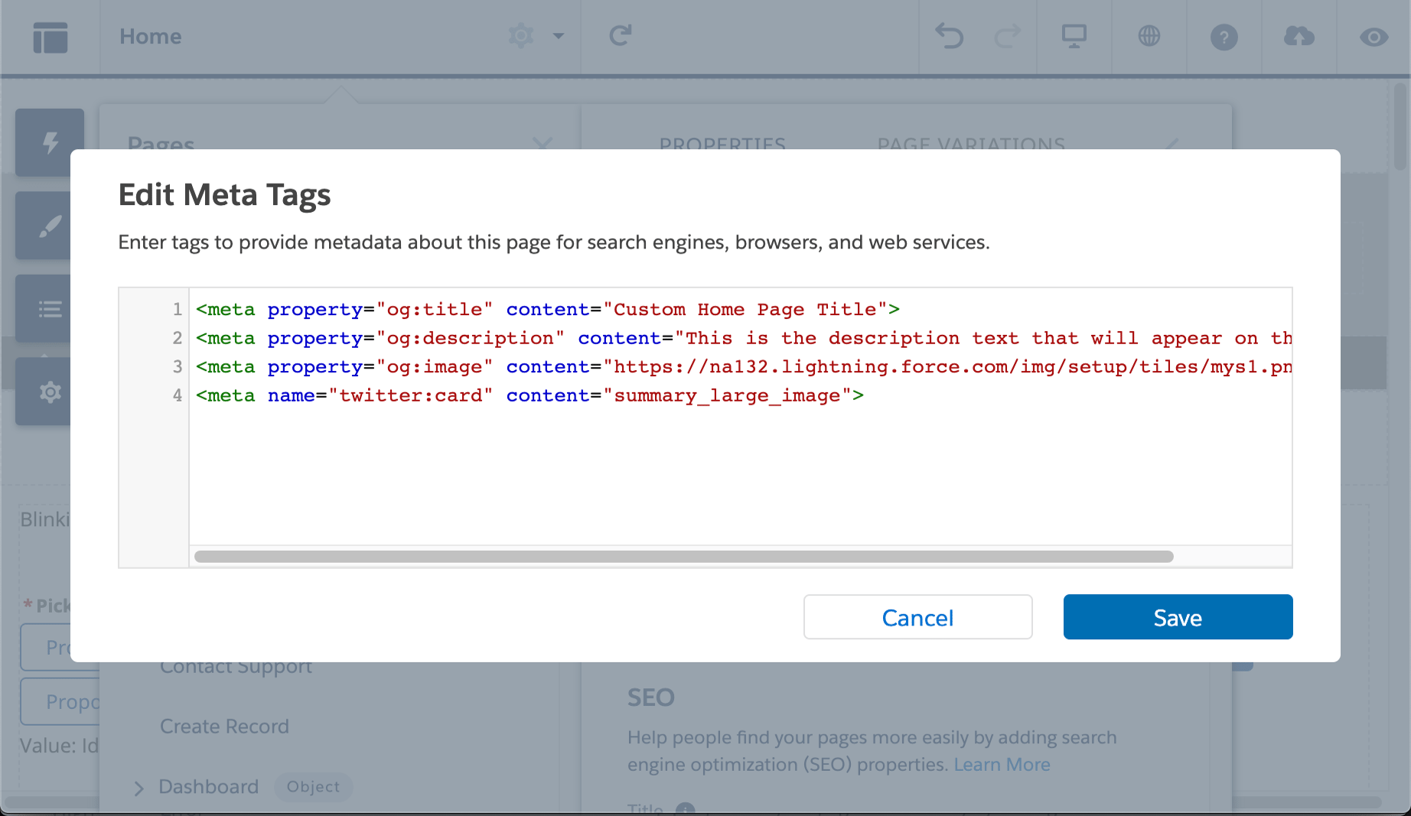This screenshot has height=816, width=1411.
Task: Open the Home page settings gear
Action: [x=520, y=36]
